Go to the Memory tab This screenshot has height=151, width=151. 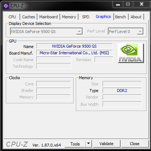(x=69, y=17)
